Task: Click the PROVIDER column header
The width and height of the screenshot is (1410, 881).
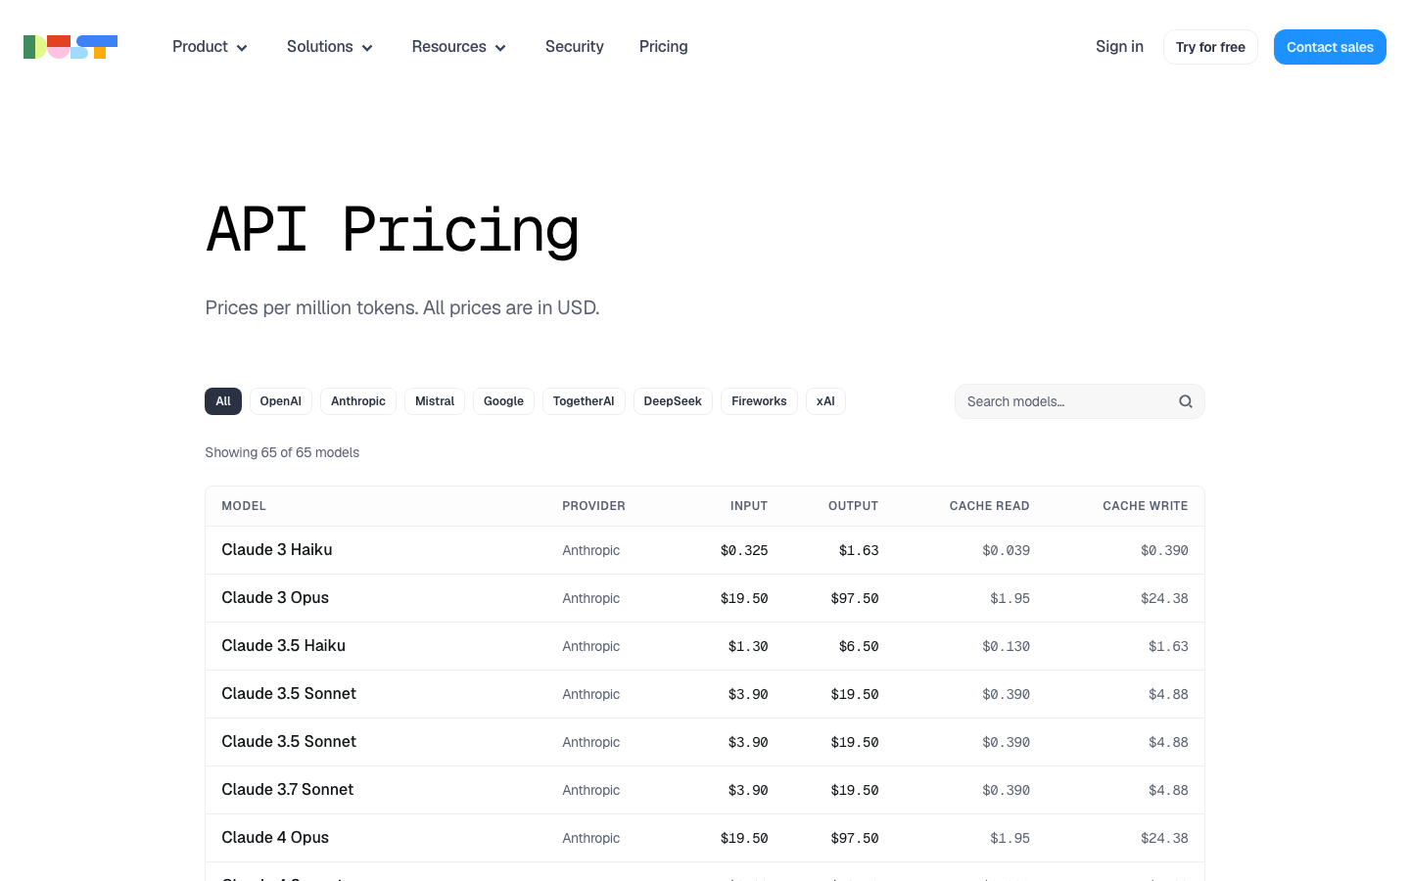Action: point(593,506)
